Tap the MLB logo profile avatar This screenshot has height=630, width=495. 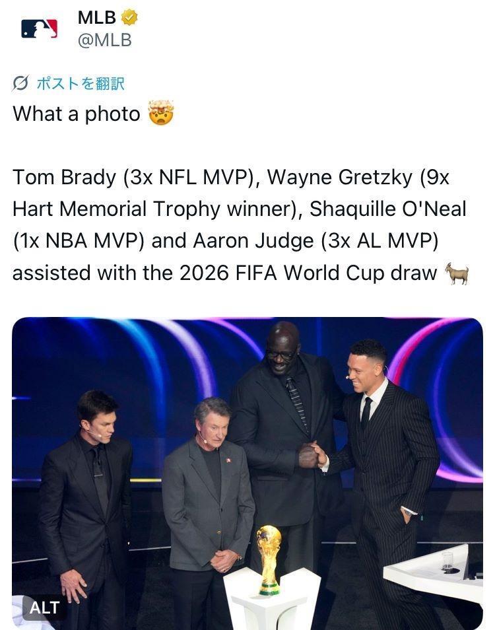(x=39, y=28)
